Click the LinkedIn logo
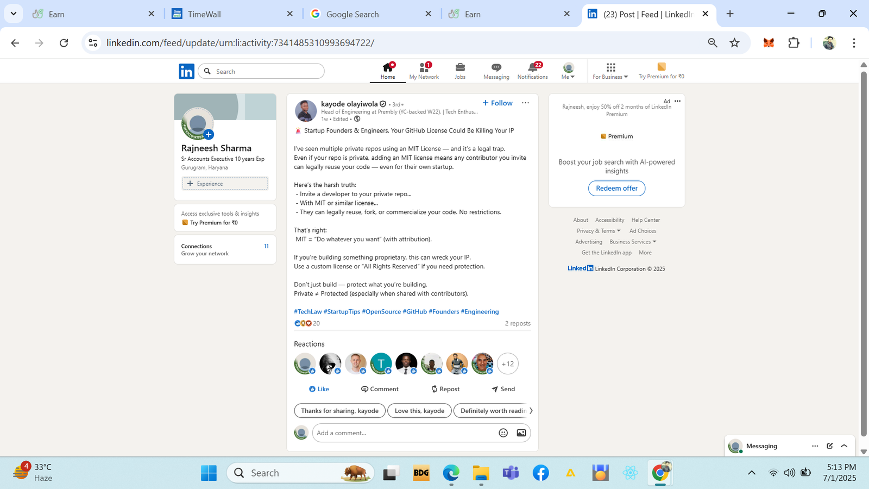 point(186,71)
